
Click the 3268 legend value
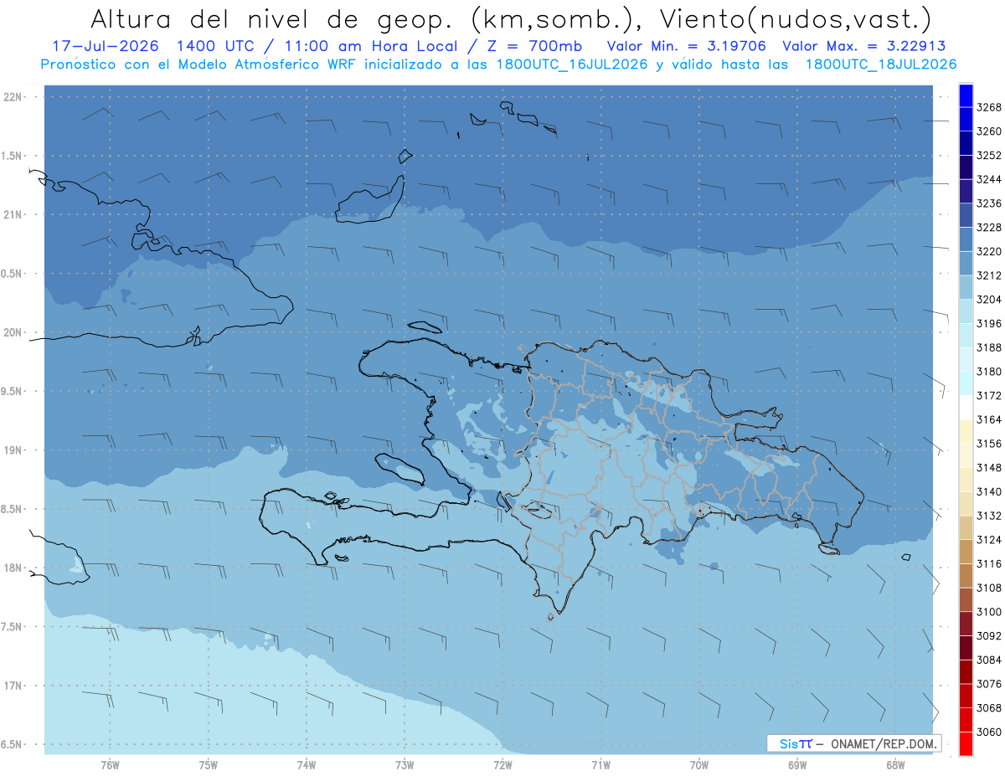coord(989,107)
